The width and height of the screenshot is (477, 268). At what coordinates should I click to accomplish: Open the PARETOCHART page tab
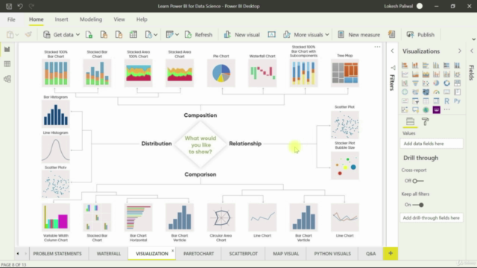pyautogui.click(x=199, y=253)
